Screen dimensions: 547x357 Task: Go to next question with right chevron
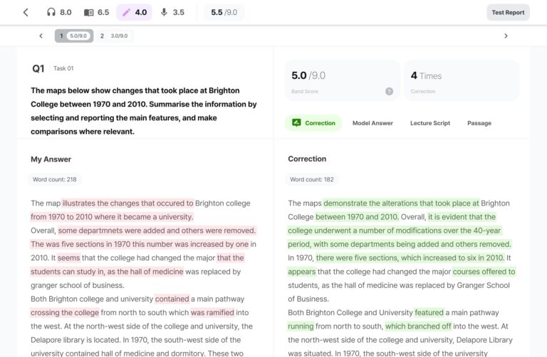pyautogui.click(x=506, y=36)
